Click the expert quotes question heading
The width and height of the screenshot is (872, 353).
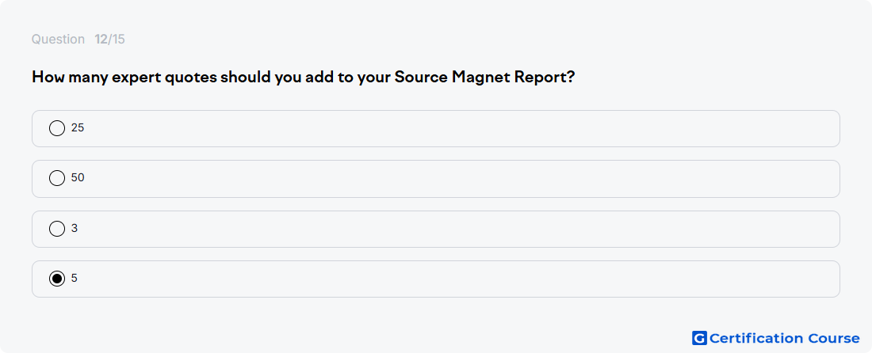point(303,77)
